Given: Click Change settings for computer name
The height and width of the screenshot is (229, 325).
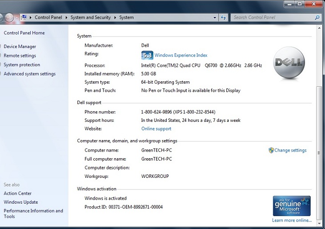Looking at the screenshot, I should point(290,150).
